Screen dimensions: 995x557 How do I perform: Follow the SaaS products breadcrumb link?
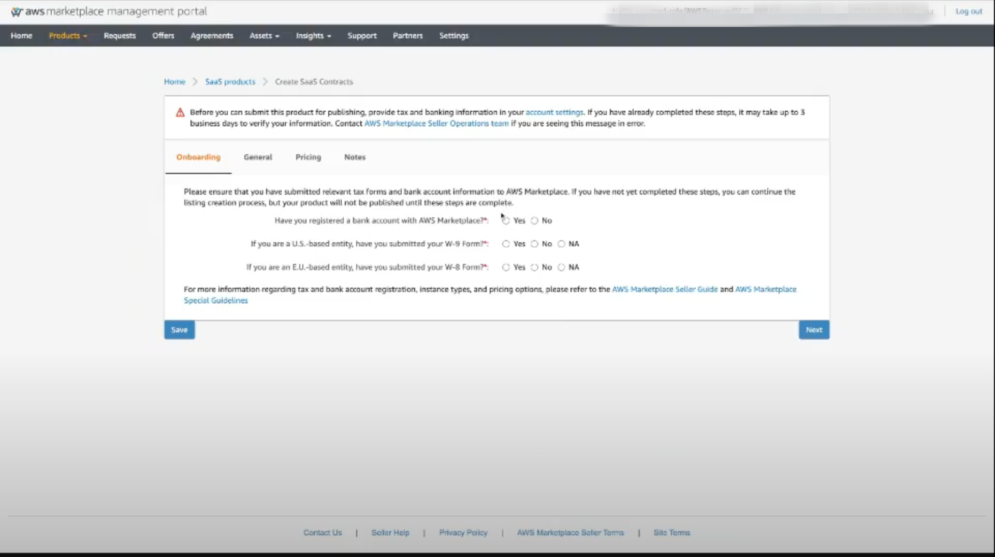tap(230, 82)
